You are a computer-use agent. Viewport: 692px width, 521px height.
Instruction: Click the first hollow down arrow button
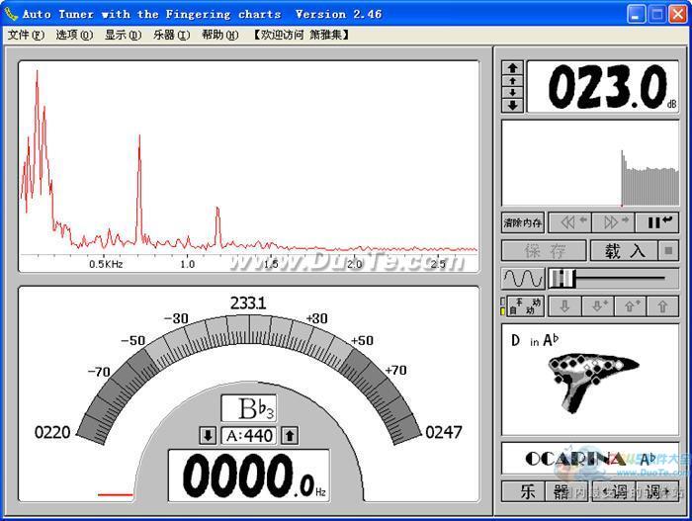[564, 306]
